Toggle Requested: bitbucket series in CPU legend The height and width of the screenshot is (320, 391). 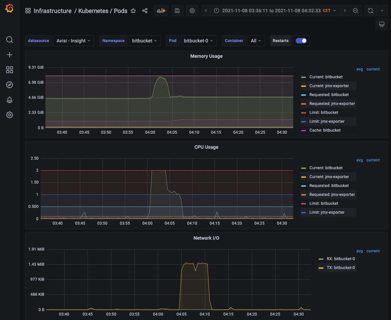tap(329, 185)
